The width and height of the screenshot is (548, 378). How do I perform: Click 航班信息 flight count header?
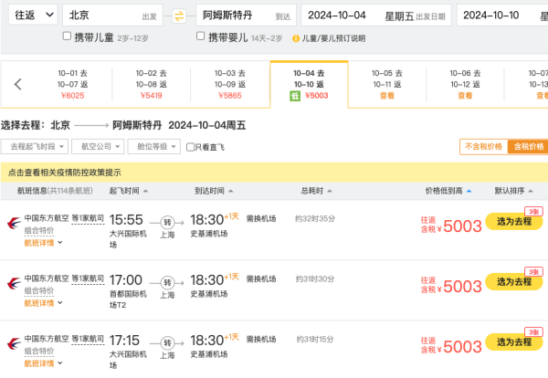pos(55,191)
